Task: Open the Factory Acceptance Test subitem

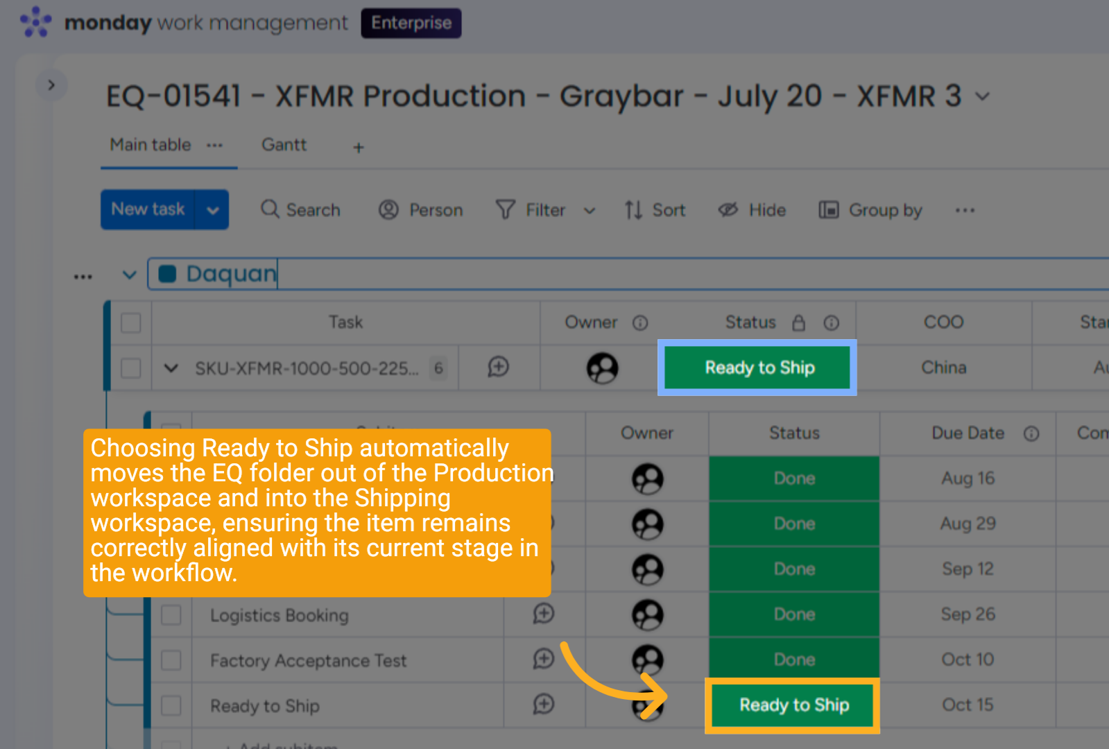Action: tap(309, 660)
